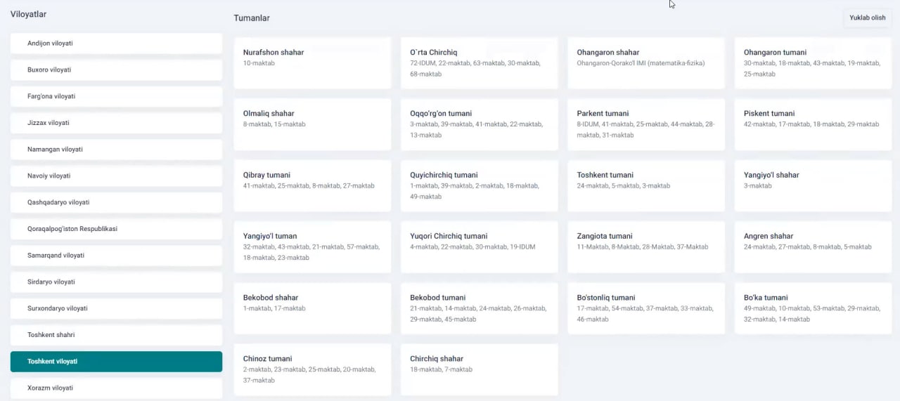
Task: Select the highlighted Toshkent viloyati item
Action: [116, 362]
